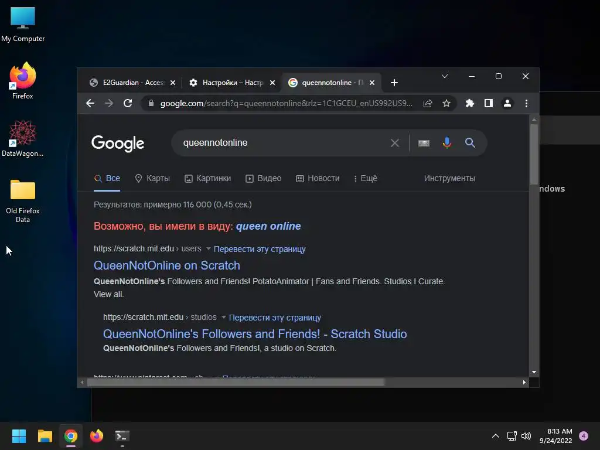Image resolution: width=600 pixels, height=450 pixels.
Task: Close the queennotonline tab
Action: coord(372,83)
